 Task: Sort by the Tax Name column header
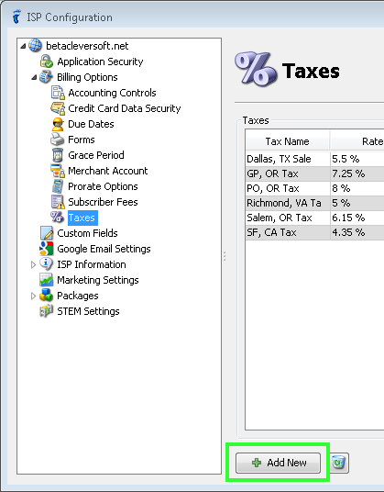[287, 141]
